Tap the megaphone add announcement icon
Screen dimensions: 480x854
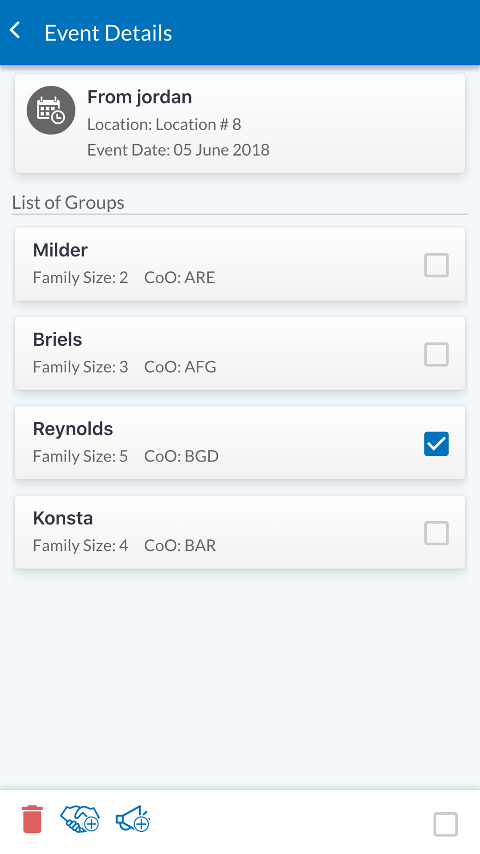coord(133,819)
